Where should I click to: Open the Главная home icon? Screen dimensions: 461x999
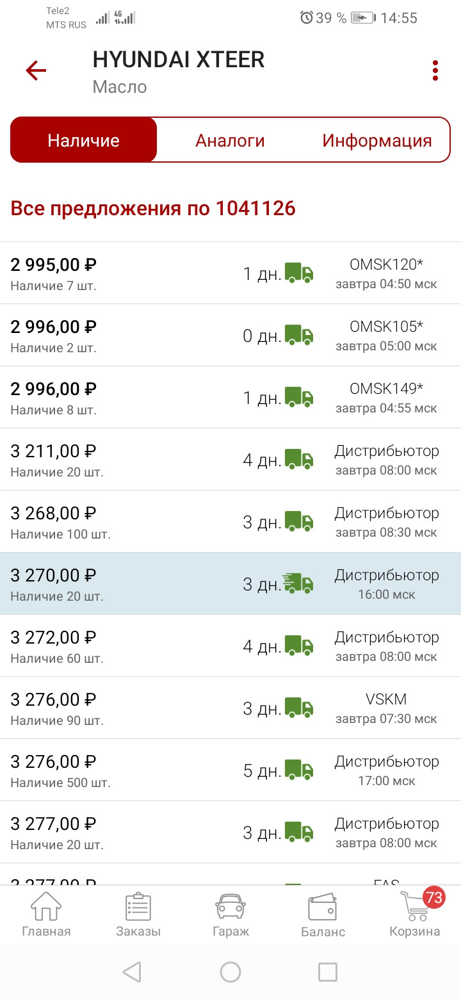[x=46, y=915]
